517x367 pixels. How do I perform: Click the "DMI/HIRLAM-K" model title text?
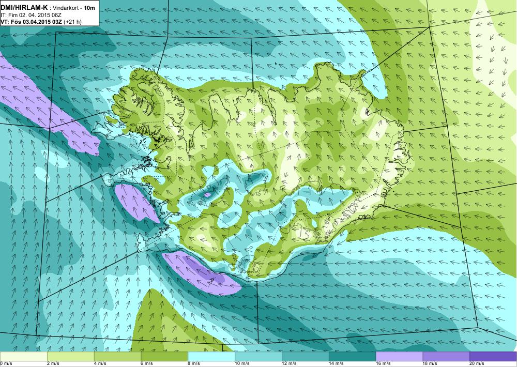[x=24, y=8]
